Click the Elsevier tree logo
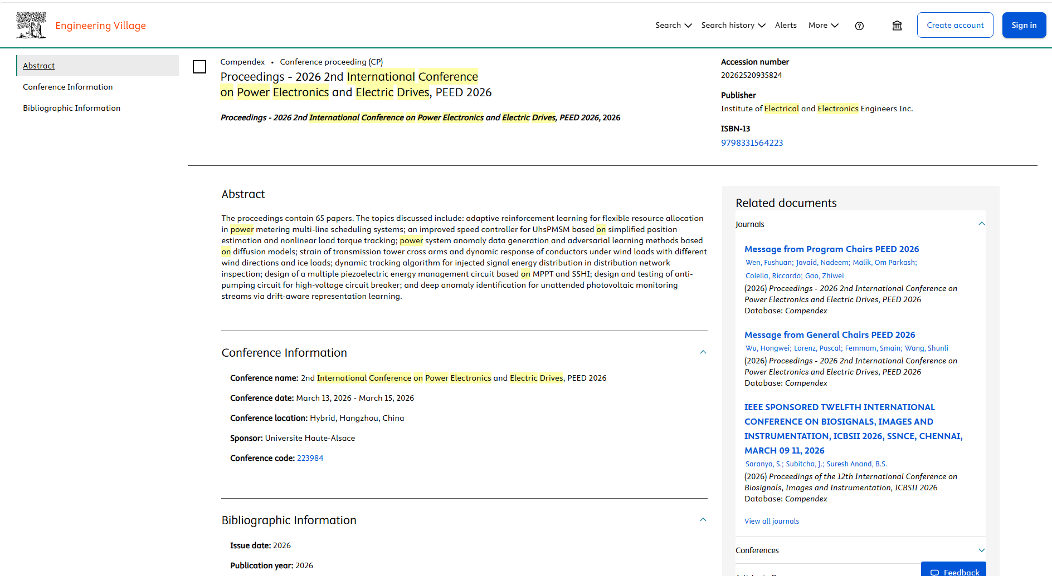1052x576 pixels. point(31,25)
